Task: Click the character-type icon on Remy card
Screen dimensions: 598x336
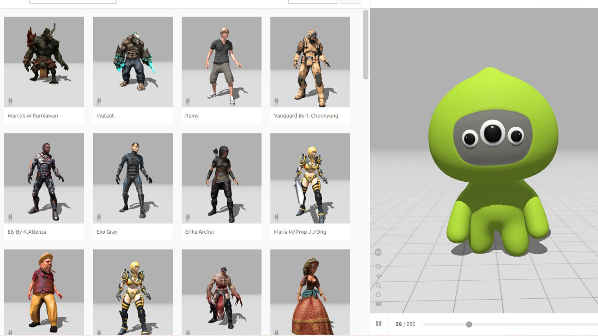Action: point(188,101)
